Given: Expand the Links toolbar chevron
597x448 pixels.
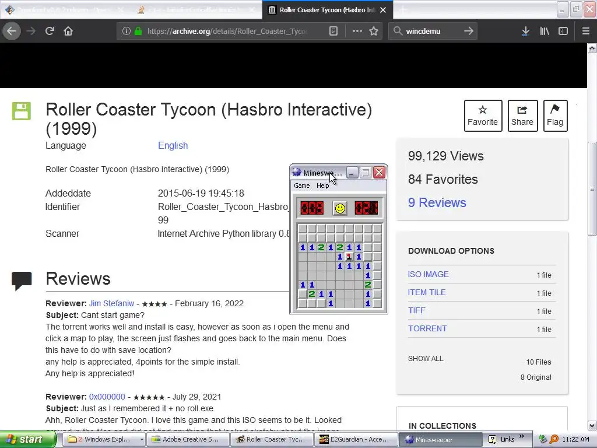Looking at the screenshot, I should (522, 436).
